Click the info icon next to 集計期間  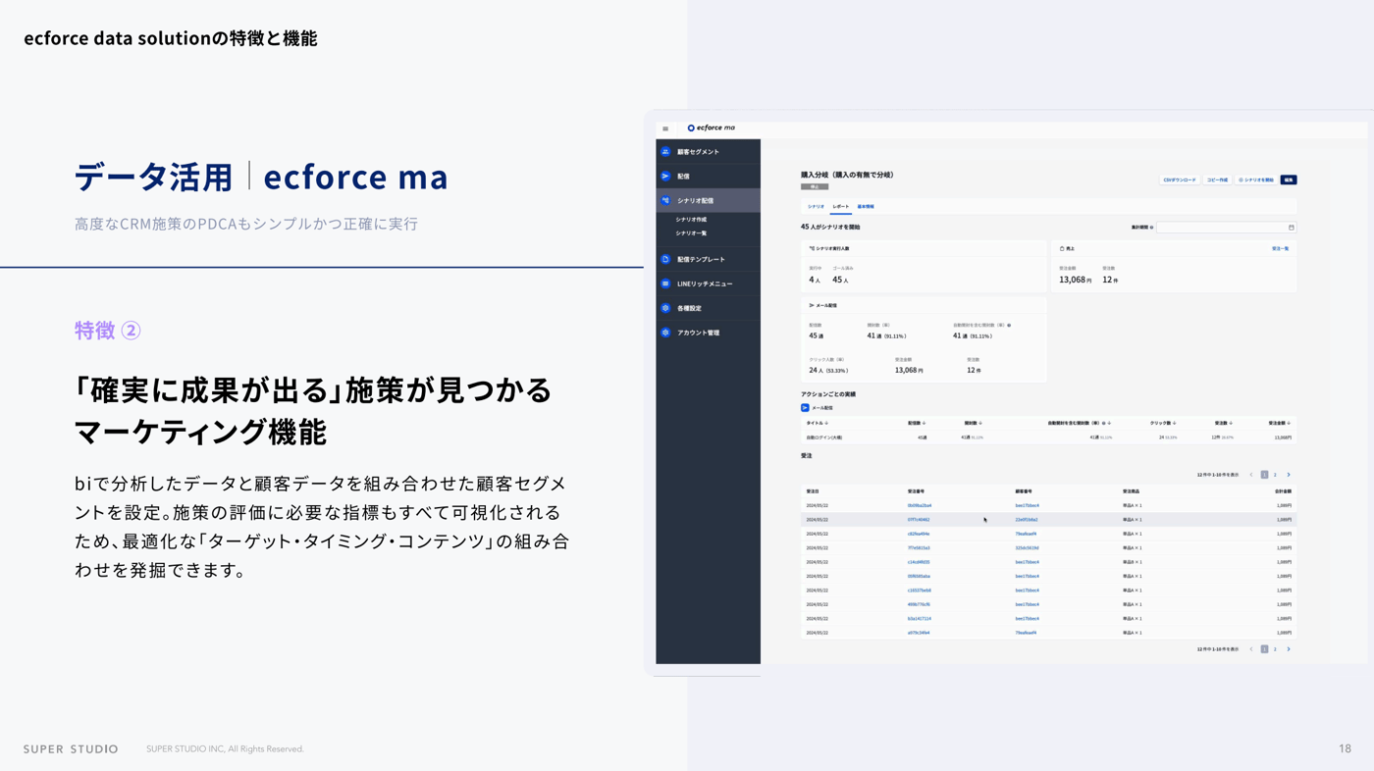tap(1151, 228)
